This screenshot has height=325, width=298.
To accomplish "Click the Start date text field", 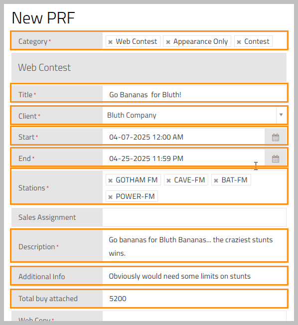I will coord(183,137).
